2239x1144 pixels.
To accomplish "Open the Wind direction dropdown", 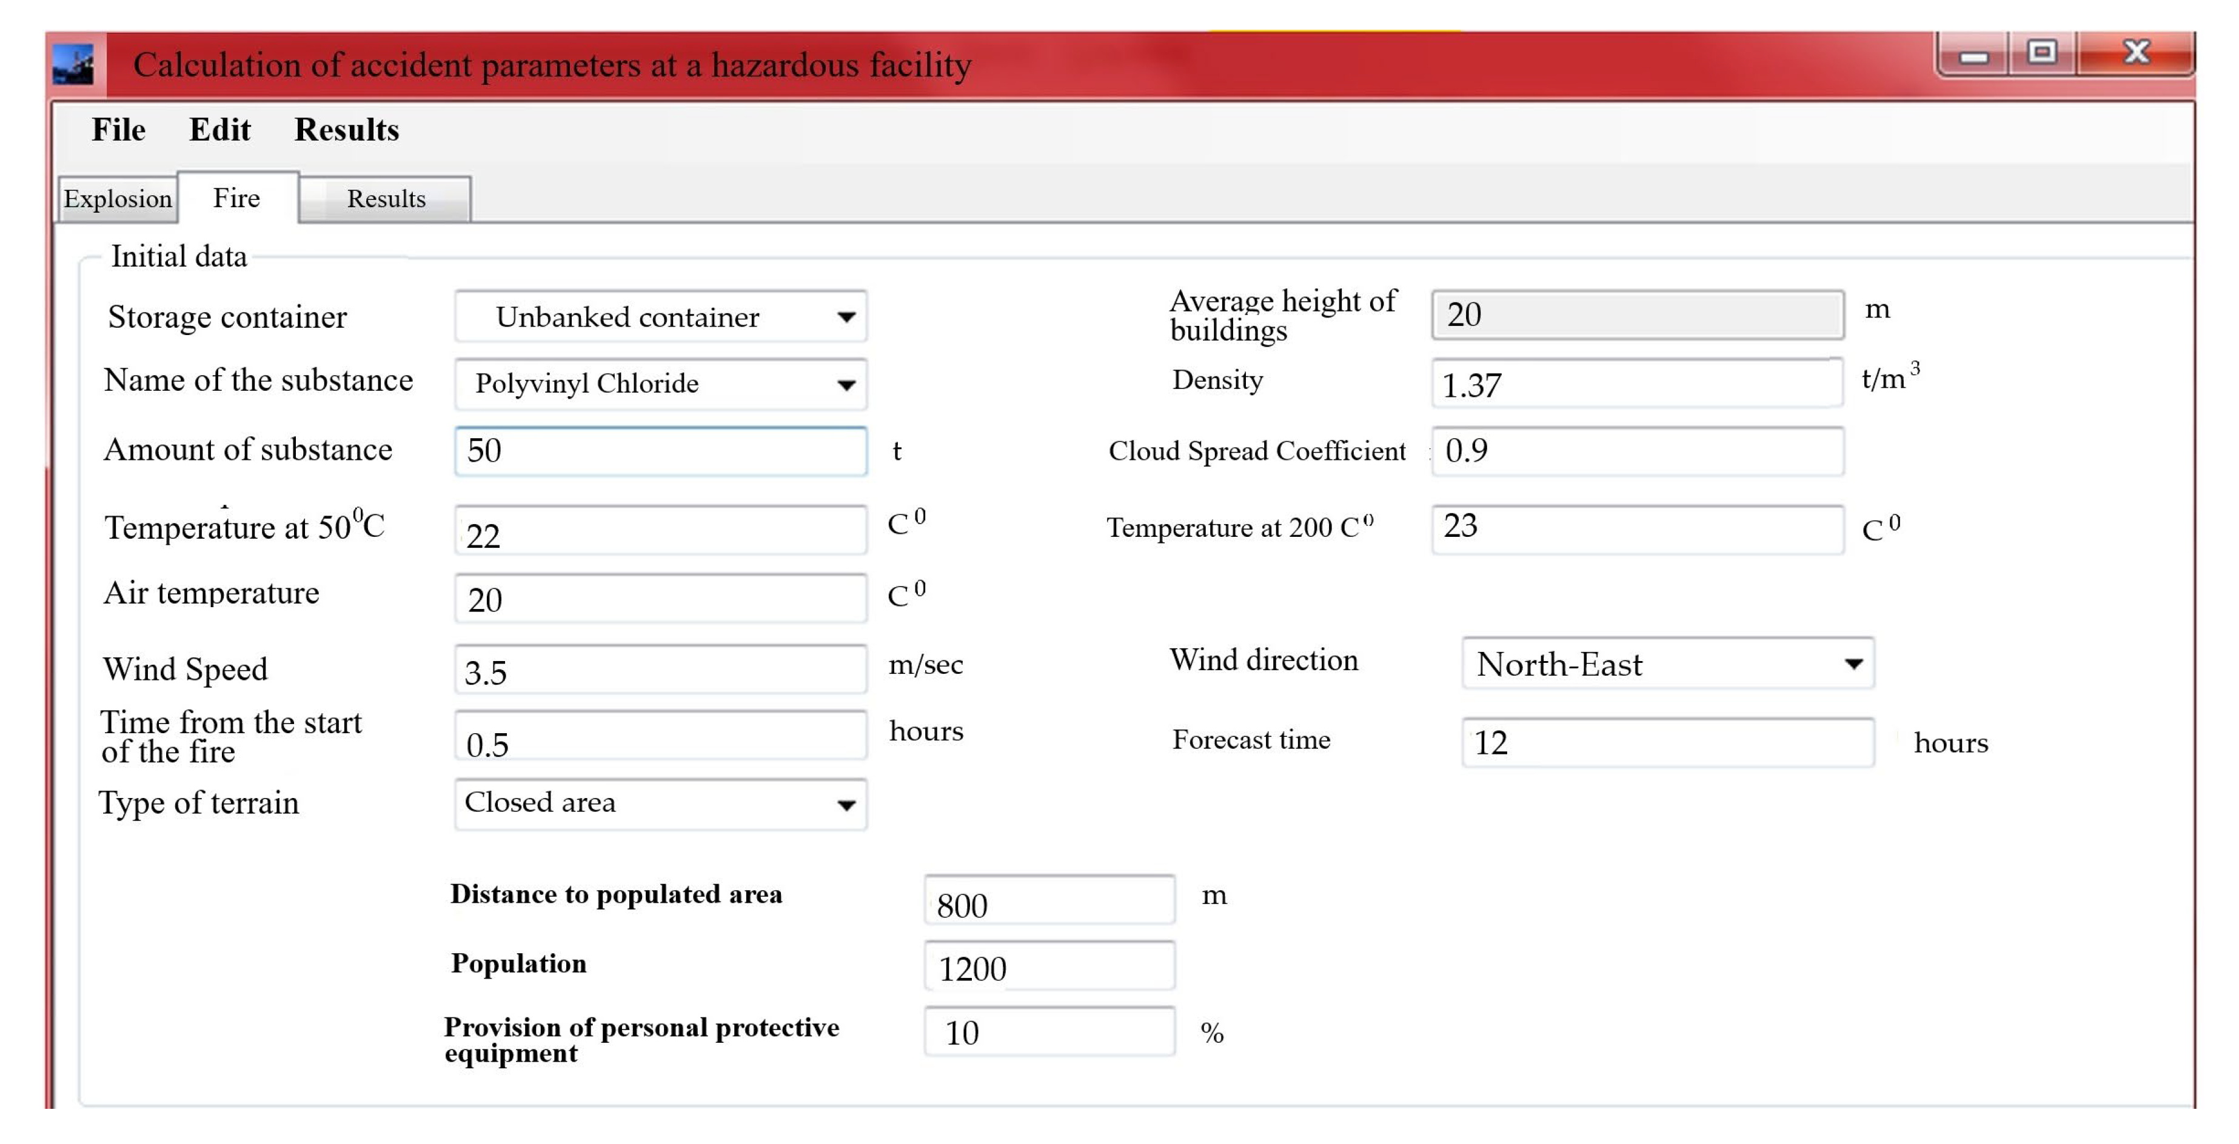I will pyautogui.click(x=1853, y=665).
